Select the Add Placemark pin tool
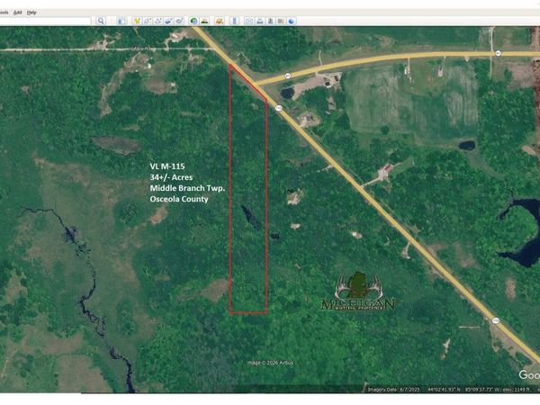The width and height of the screenshot is (540, 405). click(137, 21)
